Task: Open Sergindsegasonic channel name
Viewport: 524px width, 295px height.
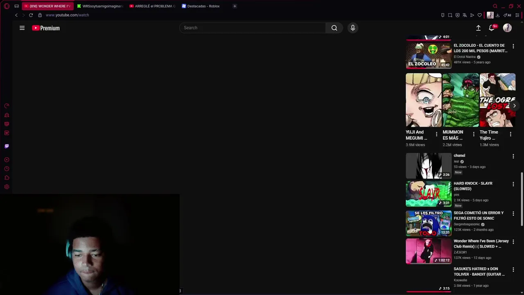Action: click(467, 224)
